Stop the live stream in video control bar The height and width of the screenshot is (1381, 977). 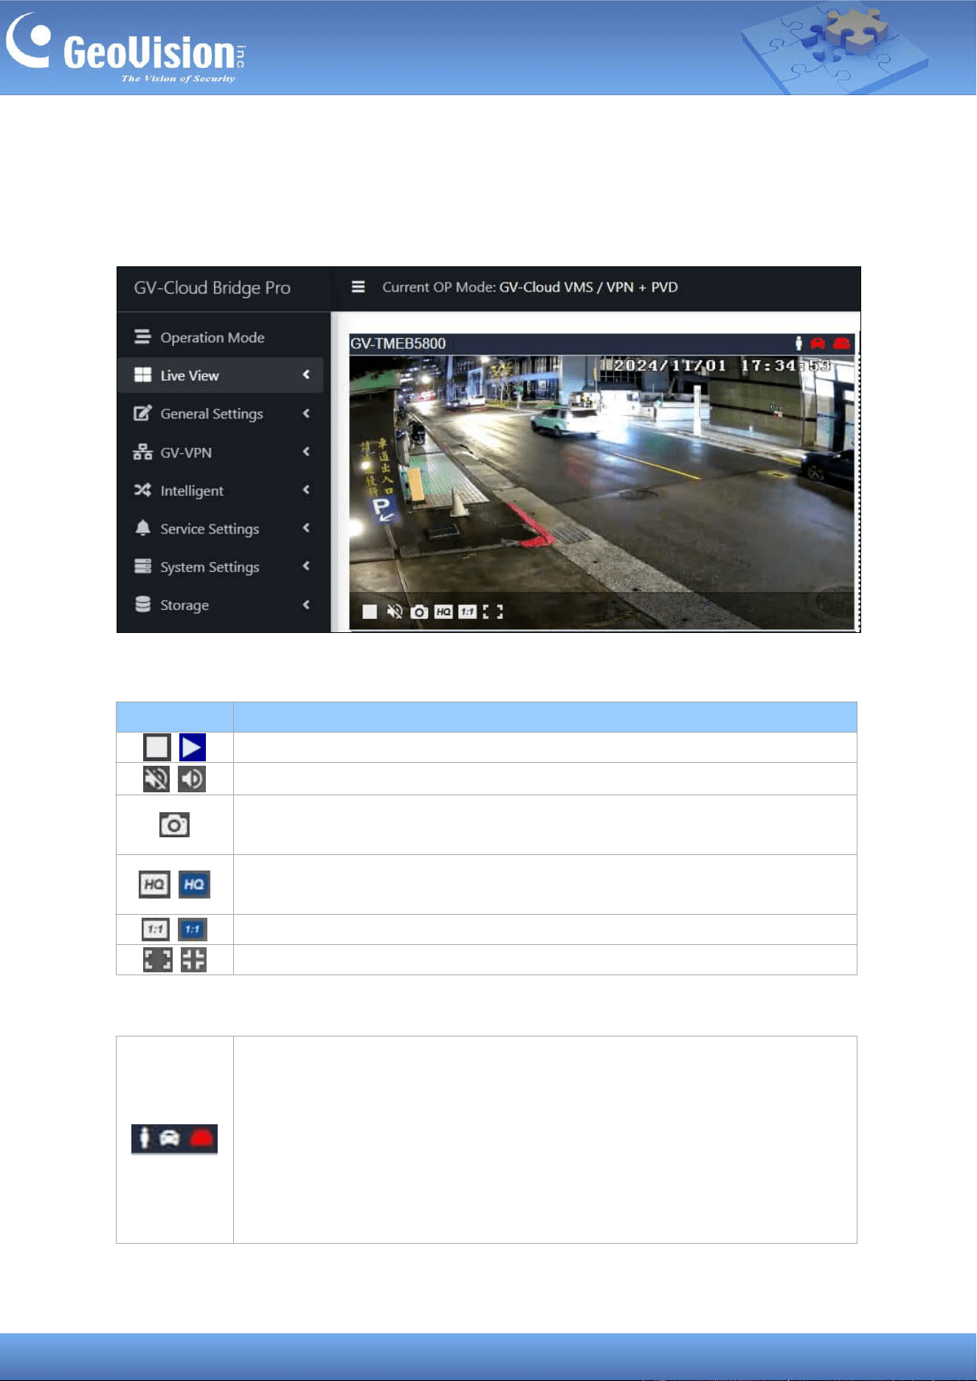tap(370, 612)
